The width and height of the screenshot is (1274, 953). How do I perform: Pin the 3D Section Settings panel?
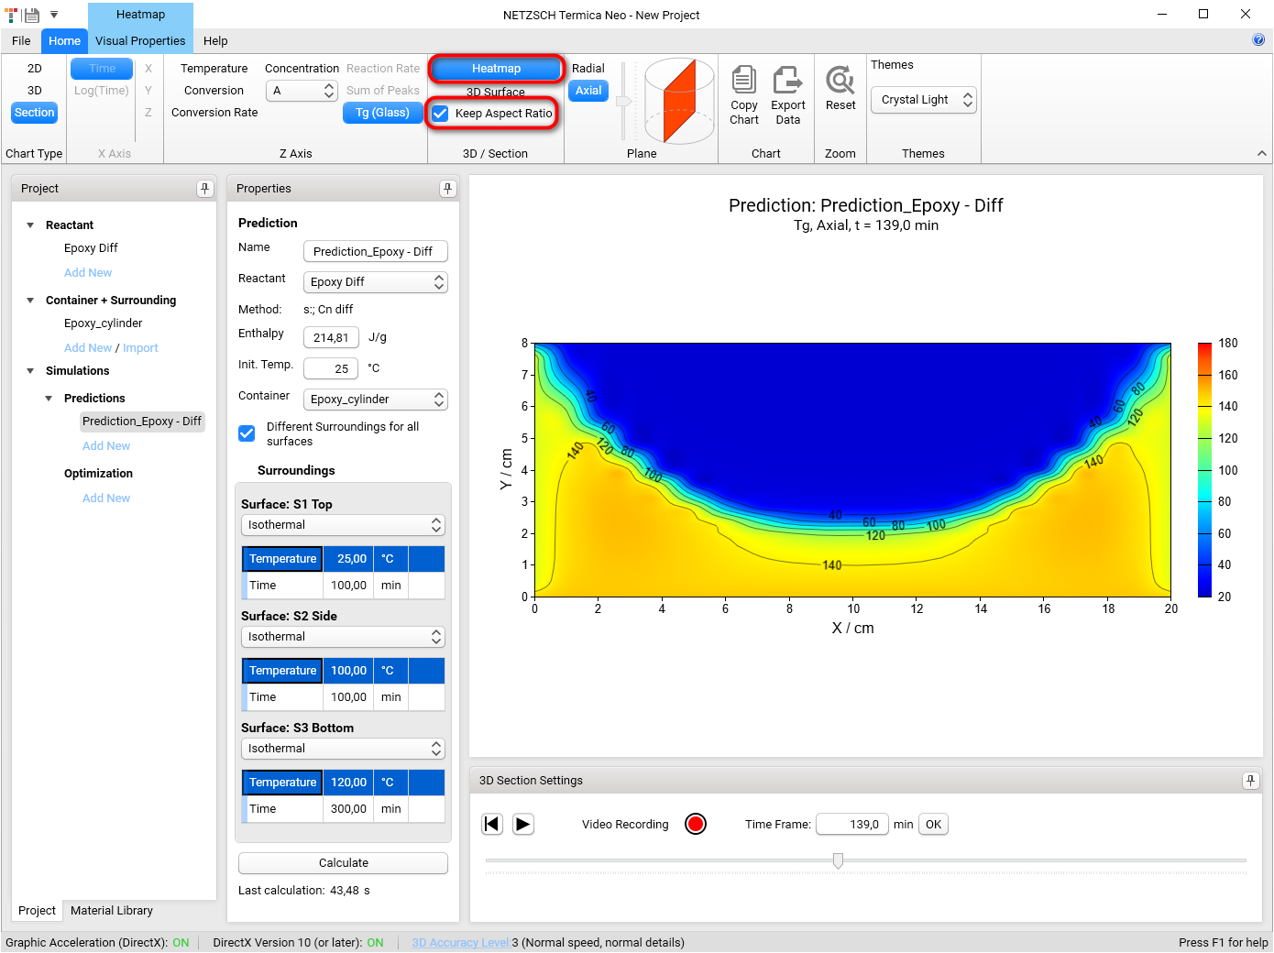pyautogui.click(x=1250, y=781)
